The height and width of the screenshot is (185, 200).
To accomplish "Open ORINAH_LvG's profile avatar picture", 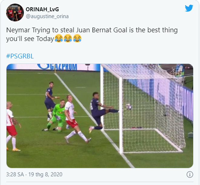I will tap(15, 12).
